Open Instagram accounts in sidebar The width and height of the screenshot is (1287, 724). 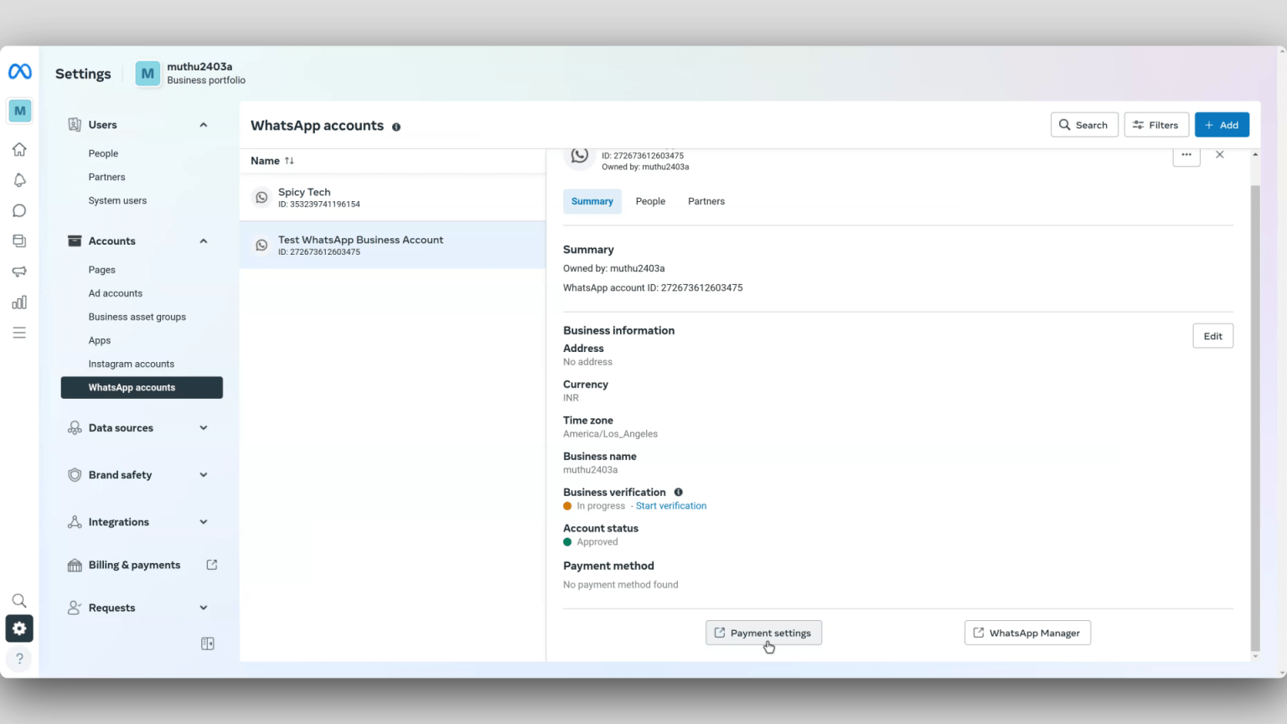132,364
